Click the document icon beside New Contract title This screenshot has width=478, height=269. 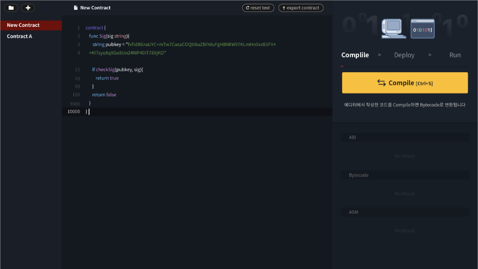click(76, 8)
